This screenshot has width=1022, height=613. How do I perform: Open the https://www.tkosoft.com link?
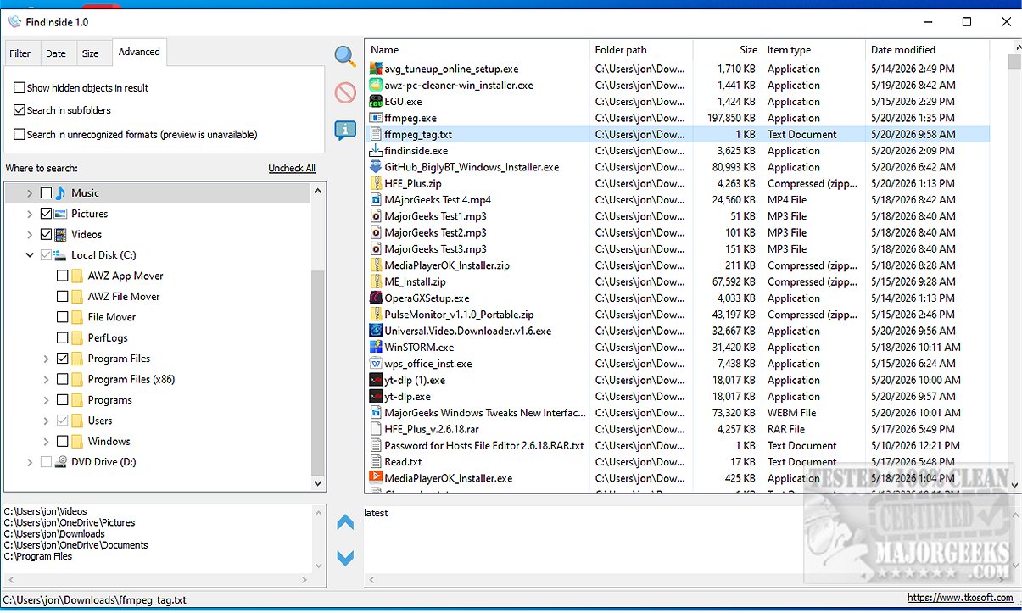pos(961,598)
